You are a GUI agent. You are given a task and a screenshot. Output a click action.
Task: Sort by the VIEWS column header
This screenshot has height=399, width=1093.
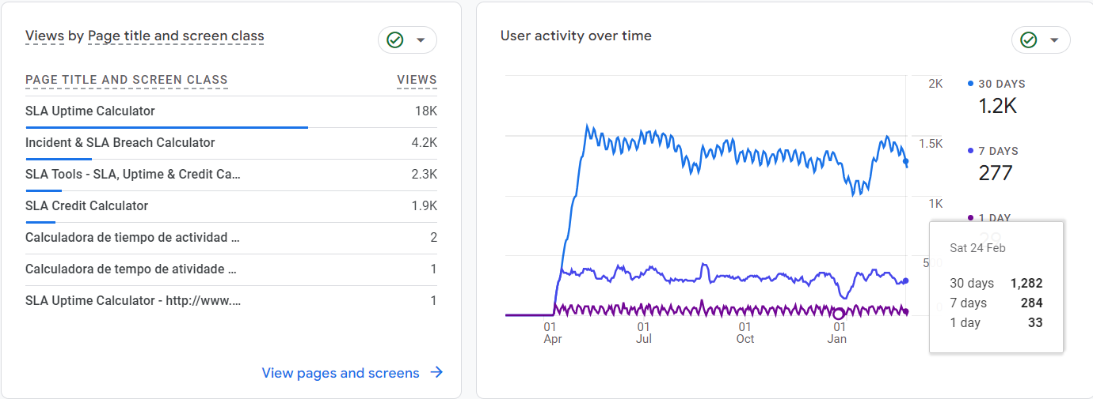(x=417, y=80)
